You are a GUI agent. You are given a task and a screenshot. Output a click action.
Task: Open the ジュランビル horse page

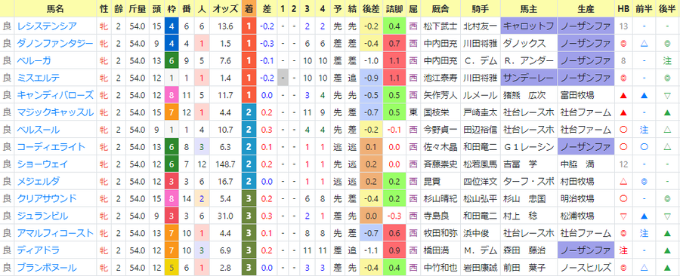[42, 216]
